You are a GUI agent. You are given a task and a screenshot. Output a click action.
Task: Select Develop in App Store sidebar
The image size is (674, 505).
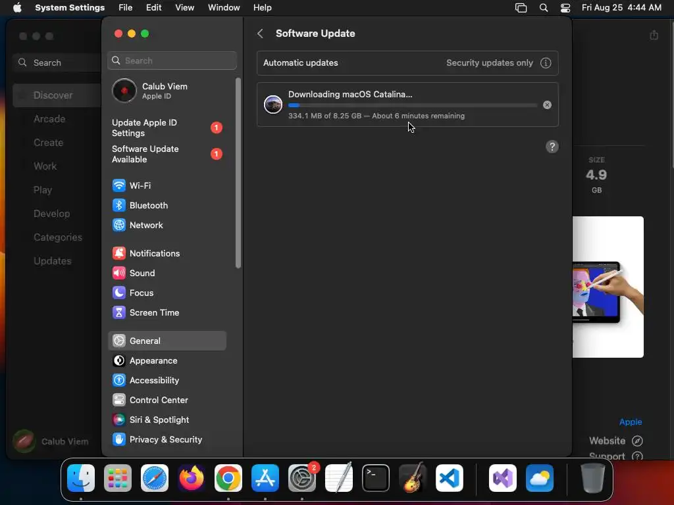pos(51,214)
